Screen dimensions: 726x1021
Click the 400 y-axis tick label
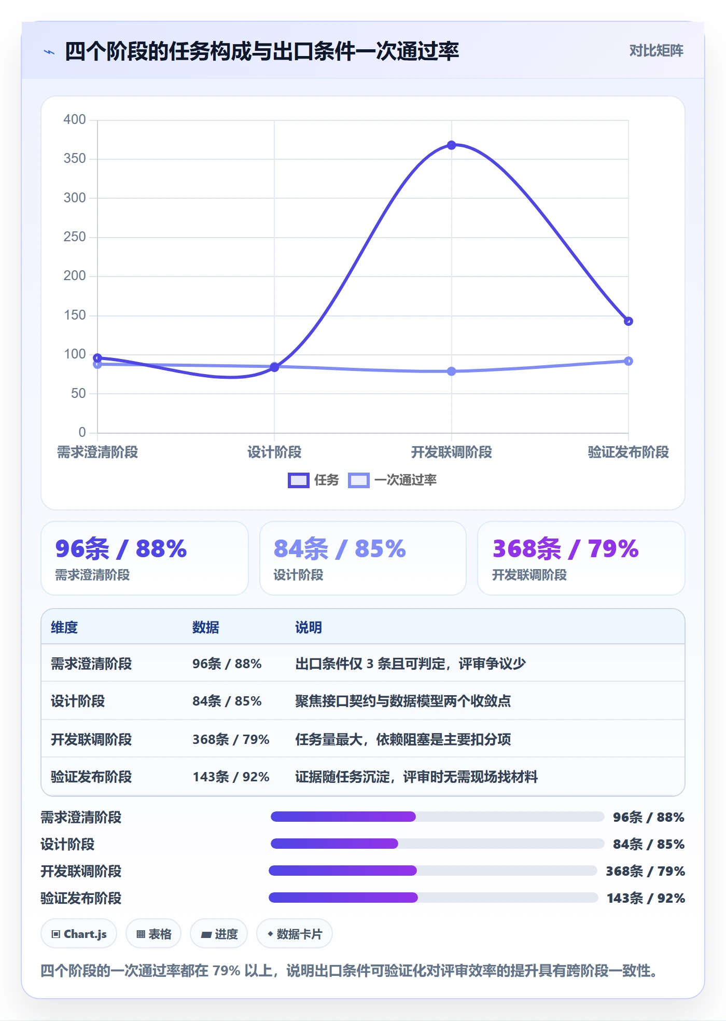tap(75, 119)
